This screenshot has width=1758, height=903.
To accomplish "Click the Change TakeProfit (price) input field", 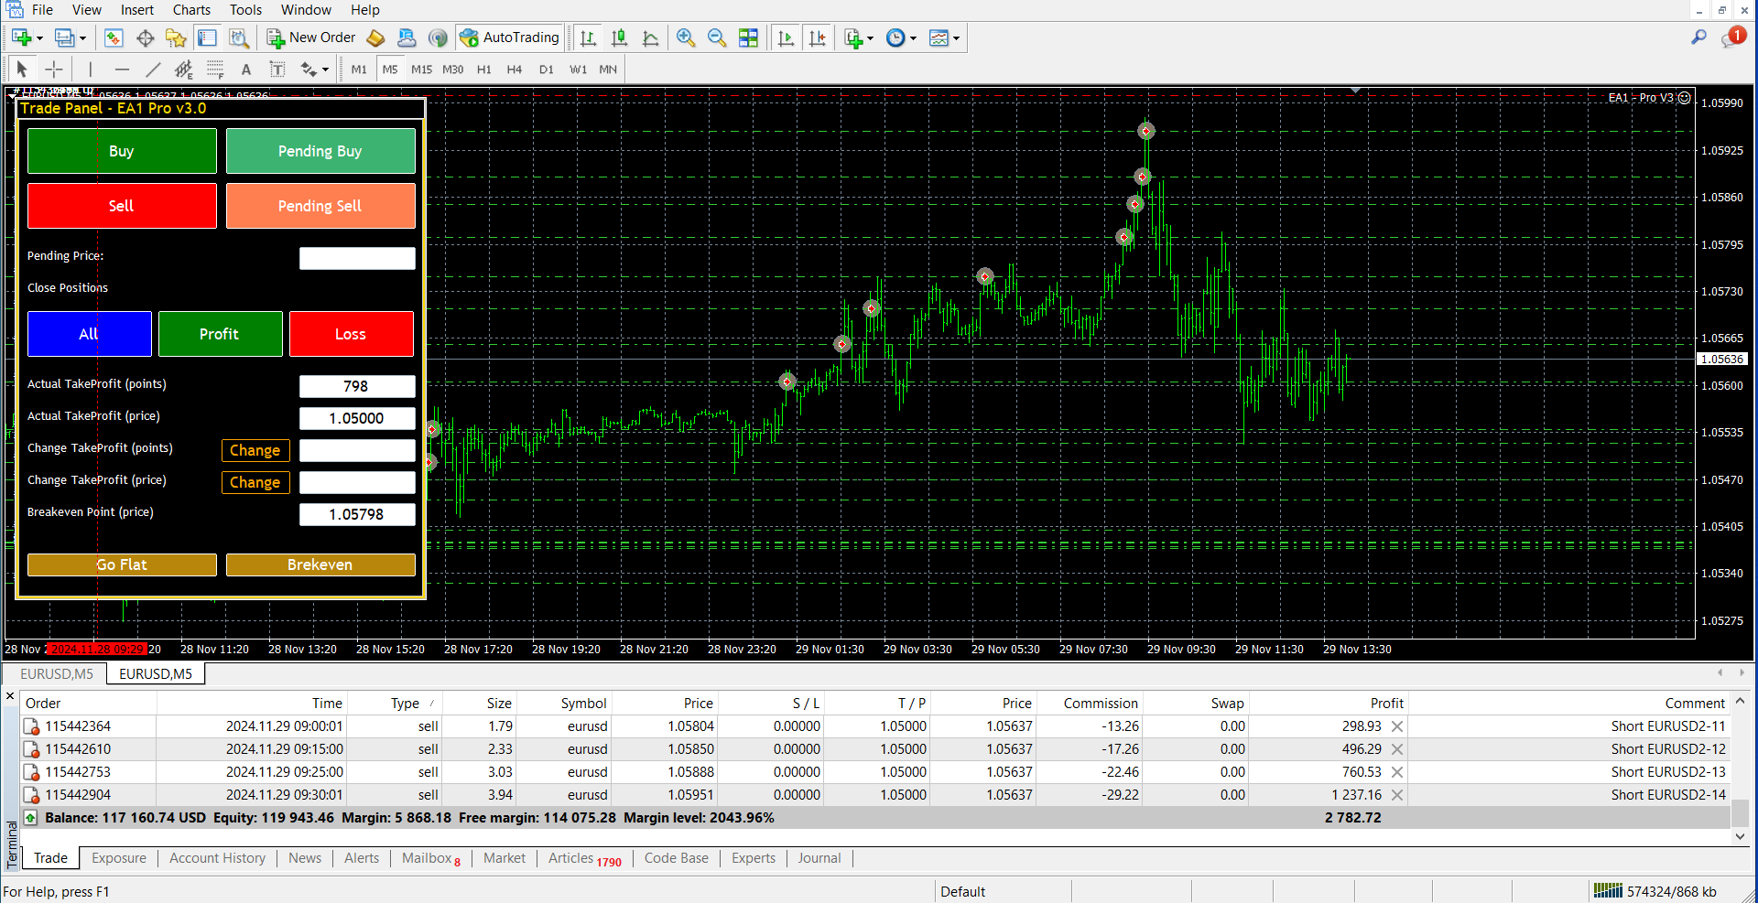I will [357, 482].
